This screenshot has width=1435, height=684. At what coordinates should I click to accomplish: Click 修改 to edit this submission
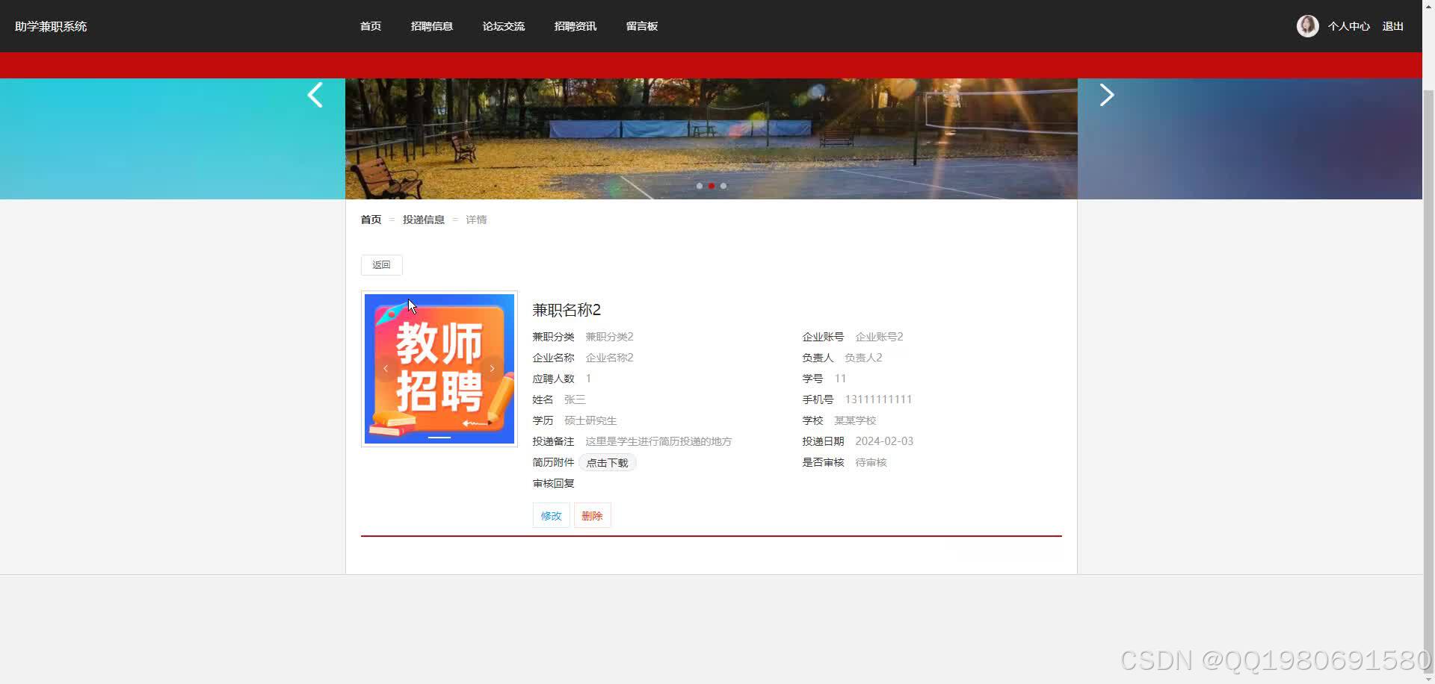(x=550, y=515)
